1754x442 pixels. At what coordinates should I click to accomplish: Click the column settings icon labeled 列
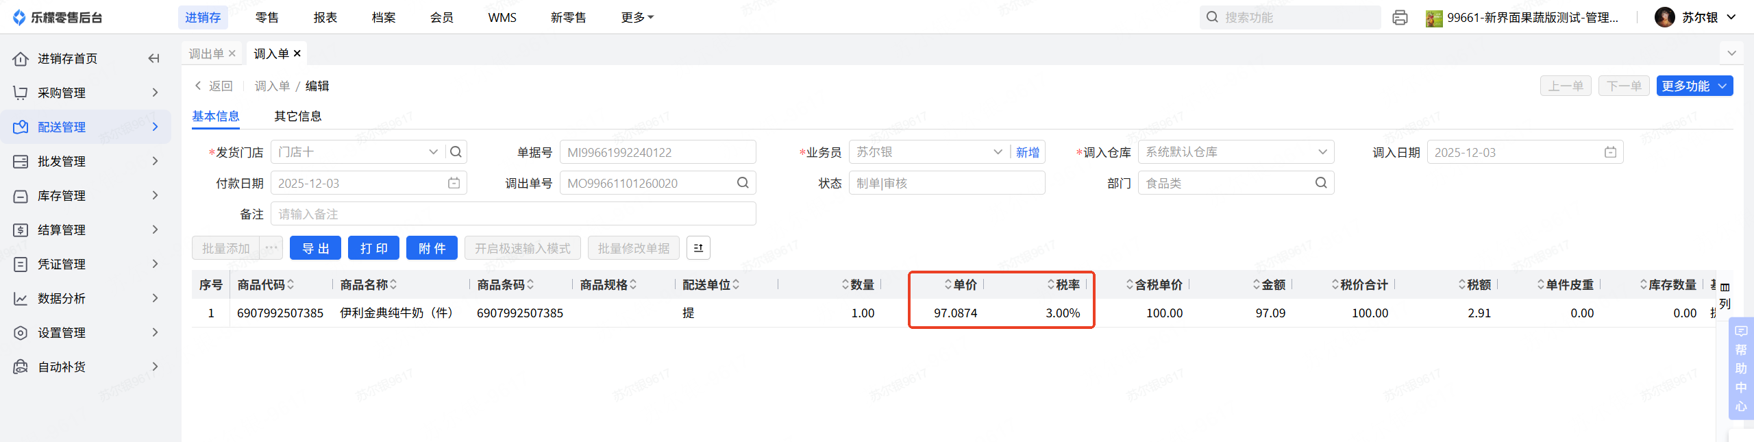point(1725,295)
